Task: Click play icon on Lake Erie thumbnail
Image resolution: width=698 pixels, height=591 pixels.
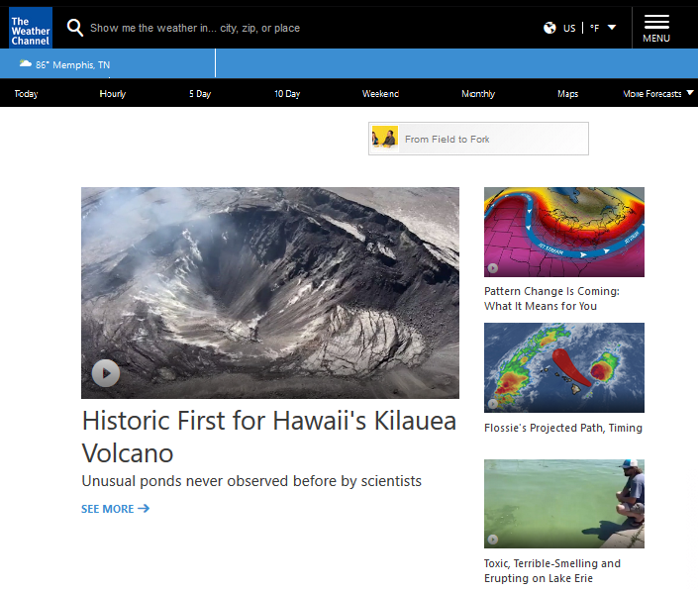Action: pos(493,539)
